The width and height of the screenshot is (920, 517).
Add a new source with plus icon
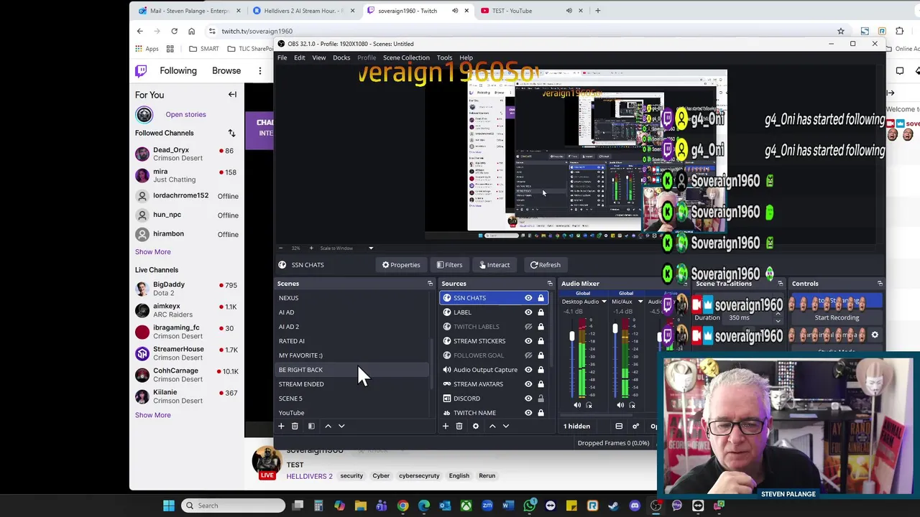pyautogui.click(x=446, y=427)
